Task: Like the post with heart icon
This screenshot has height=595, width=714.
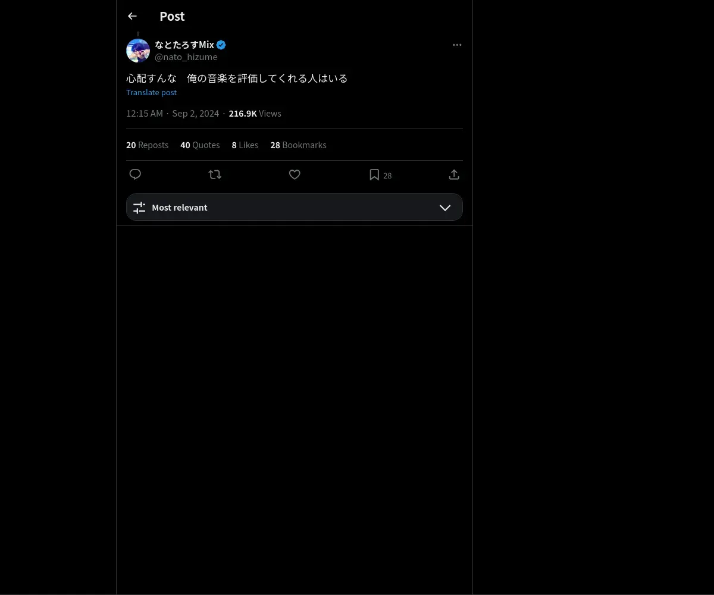Action: coord(295,174)
